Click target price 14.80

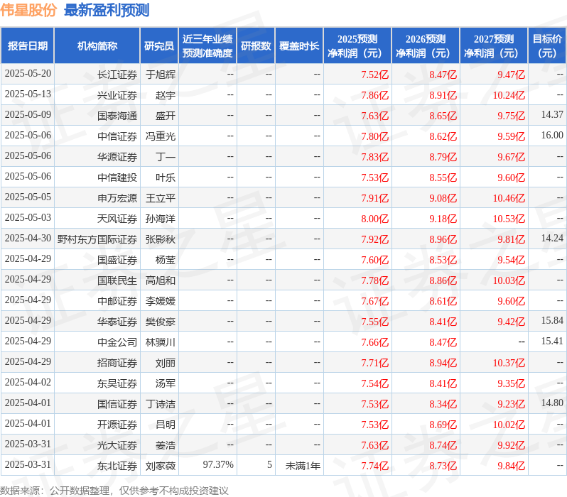552,403
